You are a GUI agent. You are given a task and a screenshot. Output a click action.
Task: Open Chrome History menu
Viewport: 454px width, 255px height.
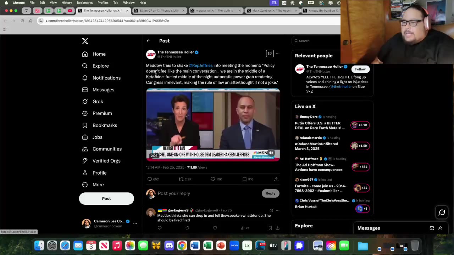(67, 2)
